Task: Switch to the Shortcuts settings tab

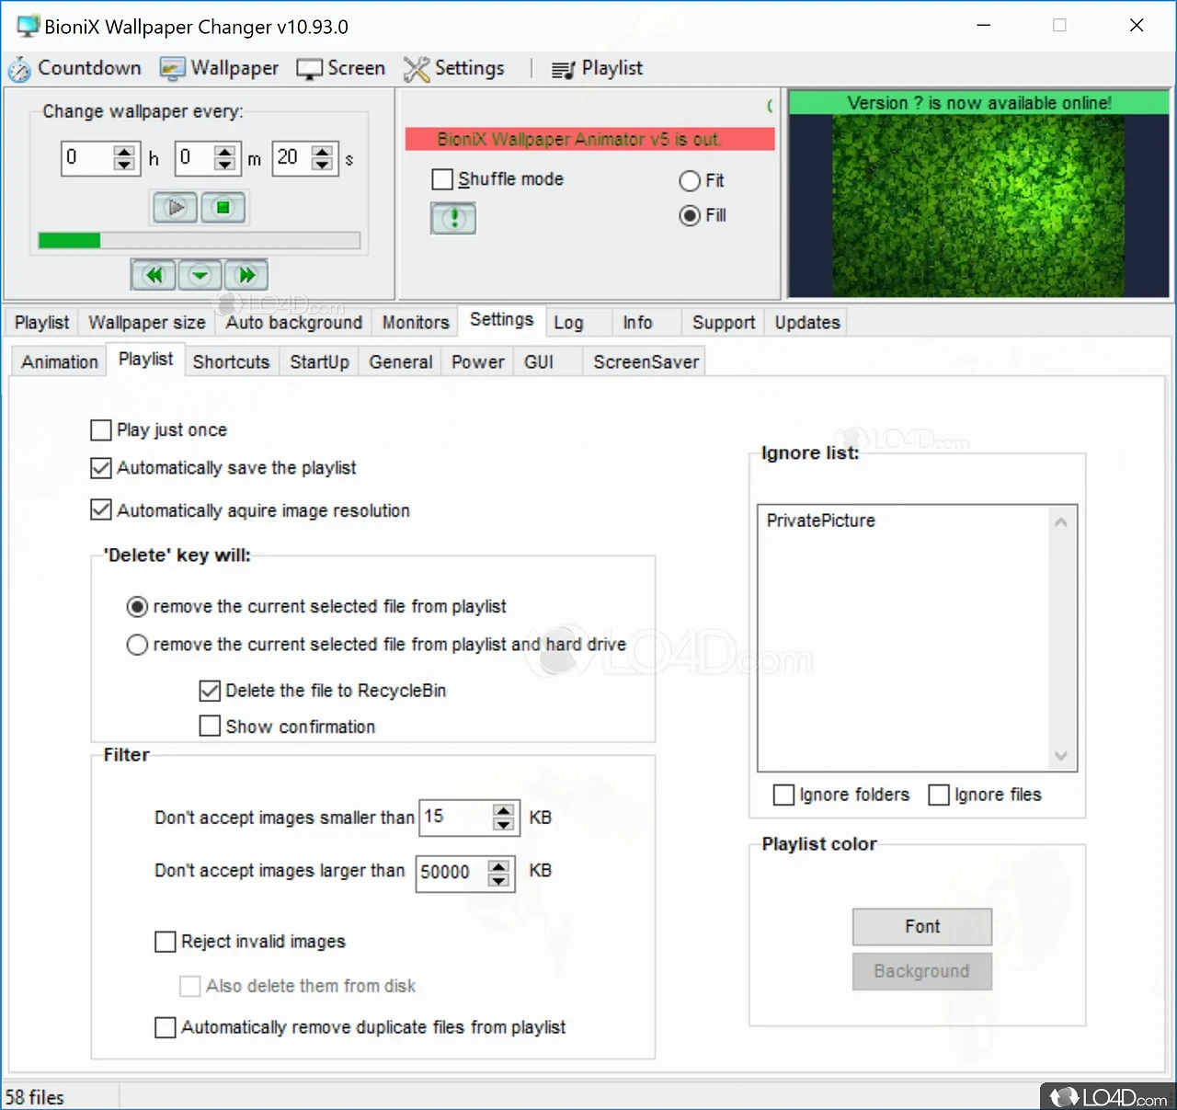Action: pos(231,362)
